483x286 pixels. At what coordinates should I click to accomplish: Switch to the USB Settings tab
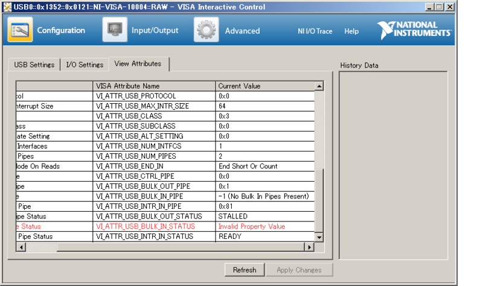coord(34,65)
